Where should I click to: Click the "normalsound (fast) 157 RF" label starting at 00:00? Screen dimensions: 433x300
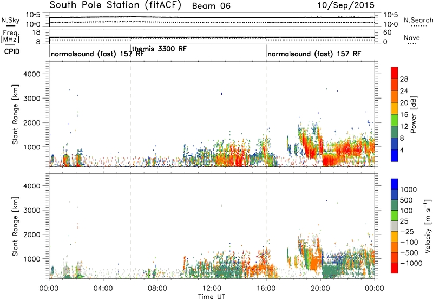click(x=97, y=54)
